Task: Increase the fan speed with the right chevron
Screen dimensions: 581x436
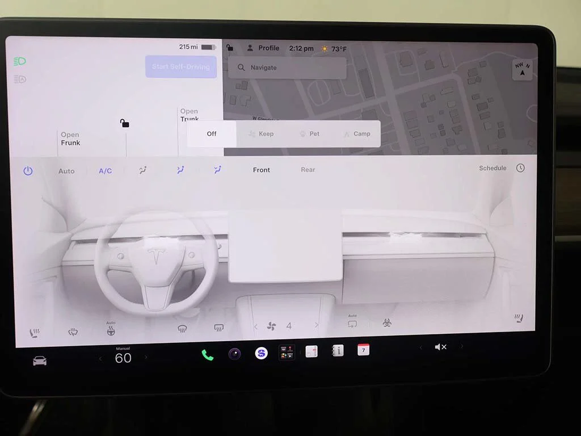Action: pyautogui.click(x=316, y=325)
